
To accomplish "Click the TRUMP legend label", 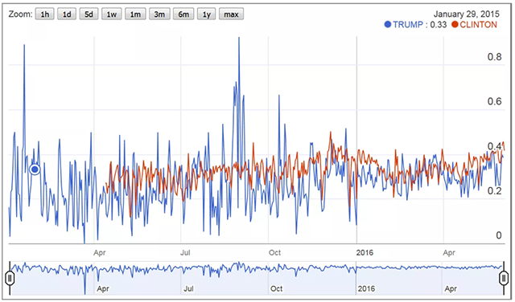I will point(408,25).
